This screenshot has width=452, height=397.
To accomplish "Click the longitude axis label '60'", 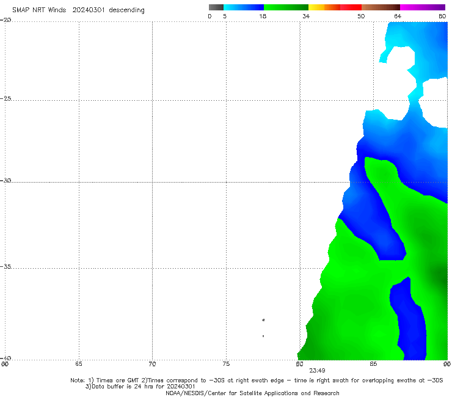I will 5,364.
